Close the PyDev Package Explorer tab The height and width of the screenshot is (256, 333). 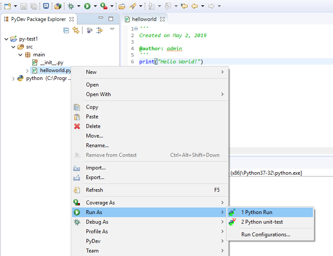tap(72, 19)
